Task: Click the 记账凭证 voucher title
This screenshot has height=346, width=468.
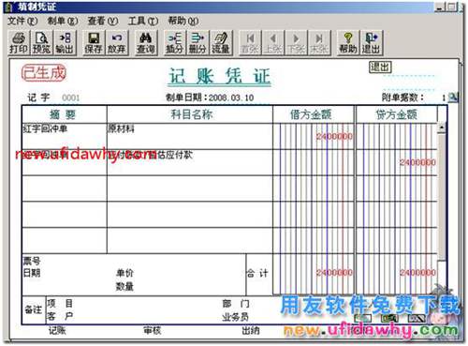Action: [219, 76]
